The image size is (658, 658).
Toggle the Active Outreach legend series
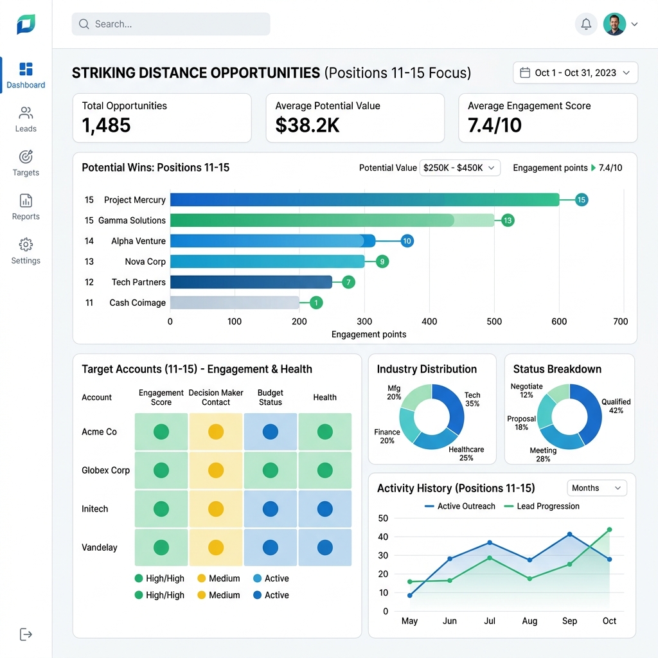pos(460,506)
